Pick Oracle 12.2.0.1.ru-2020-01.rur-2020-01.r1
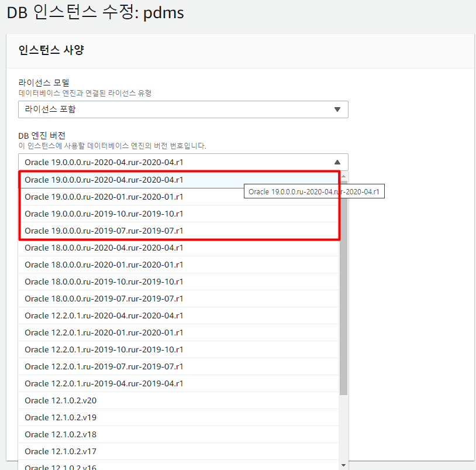This screenshot has height=470, width=476. click(x=178, y=333)
